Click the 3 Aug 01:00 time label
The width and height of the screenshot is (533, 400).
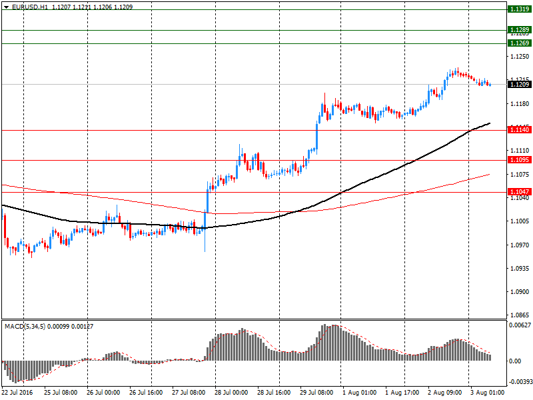click(x=488, y=393)
